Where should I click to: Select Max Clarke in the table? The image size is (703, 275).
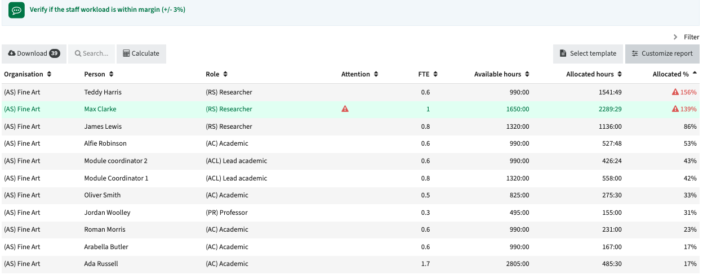tap(100, 109)
